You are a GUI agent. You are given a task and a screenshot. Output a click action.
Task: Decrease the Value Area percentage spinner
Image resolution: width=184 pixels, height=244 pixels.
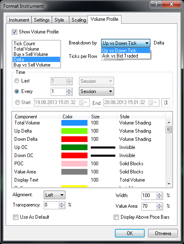[x=159, y=208]
